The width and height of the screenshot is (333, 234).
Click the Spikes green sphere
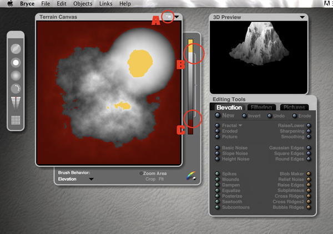pos(217,174)
